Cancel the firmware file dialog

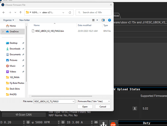pos(103,107)
